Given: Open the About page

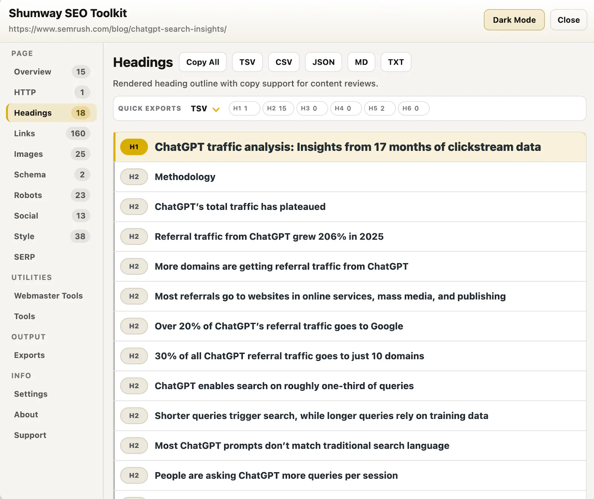Looking at the screenshot, I should (x=52, y=415).
